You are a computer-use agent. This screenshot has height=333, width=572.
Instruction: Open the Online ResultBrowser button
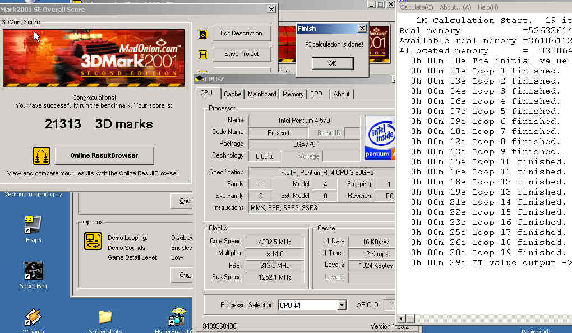[x=104, y=155]
